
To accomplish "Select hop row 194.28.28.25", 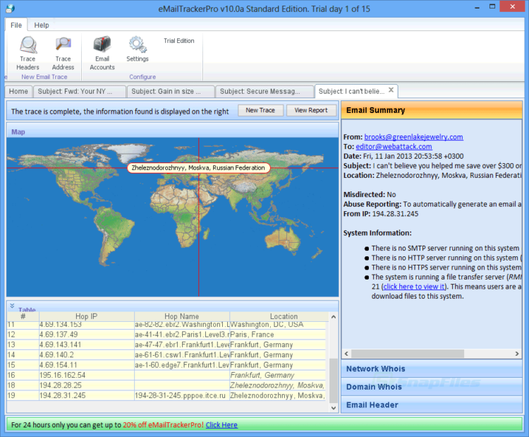I will coord(166,385).
